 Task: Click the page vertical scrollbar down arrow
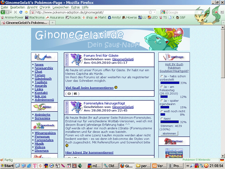pyautogui.click(x=223, y=156)
